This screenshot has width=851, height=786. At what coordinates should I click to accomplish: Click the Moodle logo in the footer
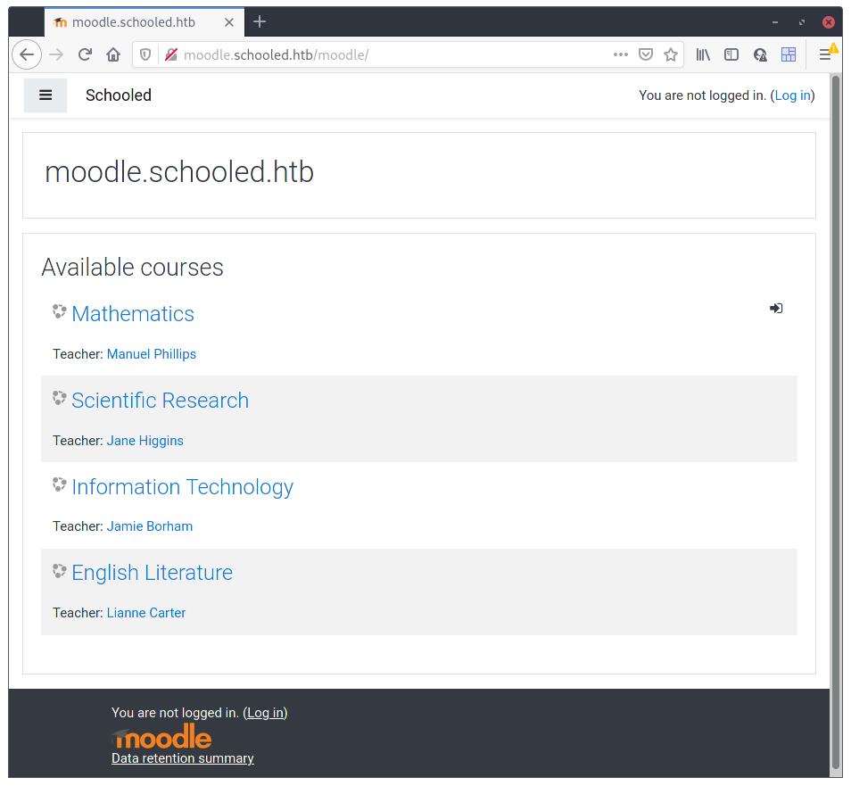click(161, 736)
